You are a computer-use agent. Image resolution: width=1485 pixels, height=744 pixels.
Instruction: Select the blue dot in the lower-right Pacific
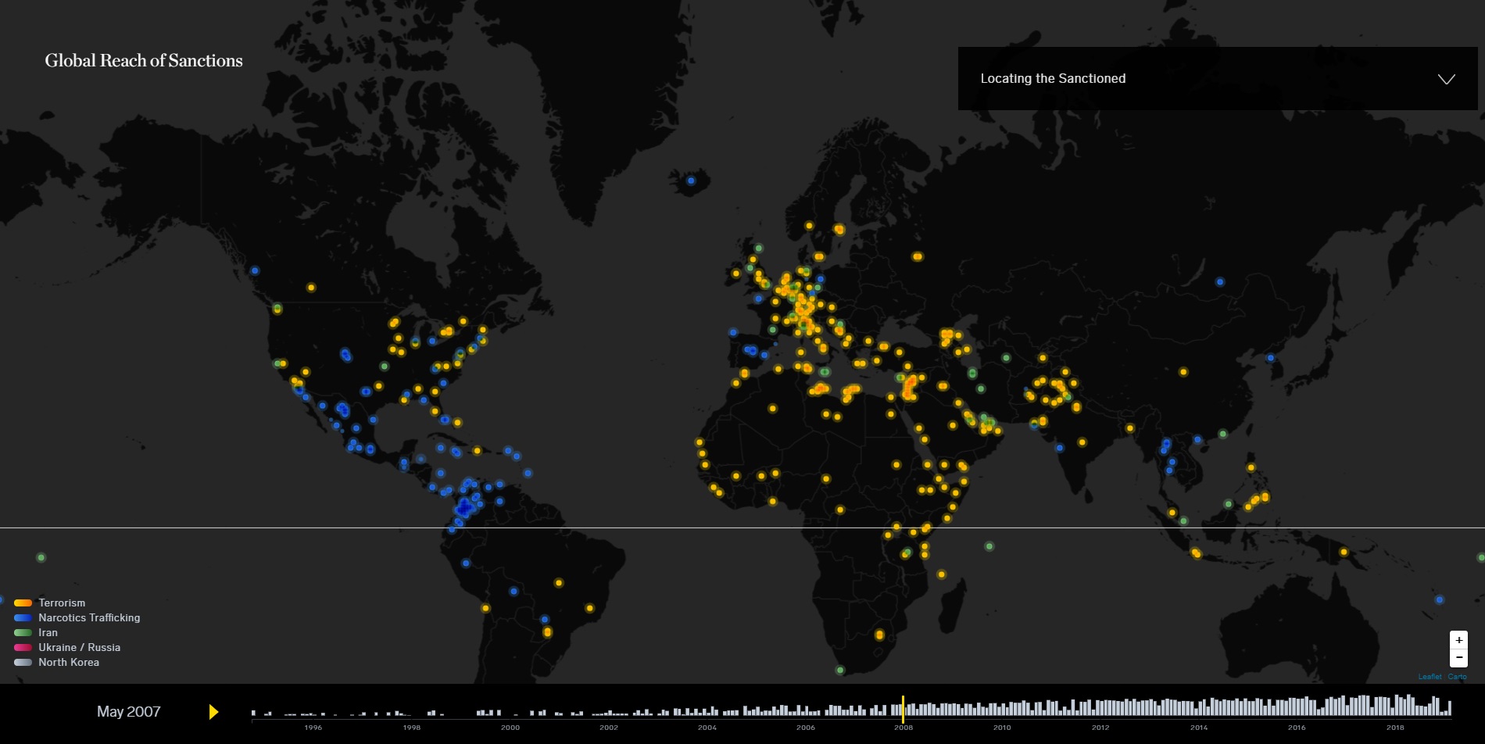click(x=1439, y=599)
